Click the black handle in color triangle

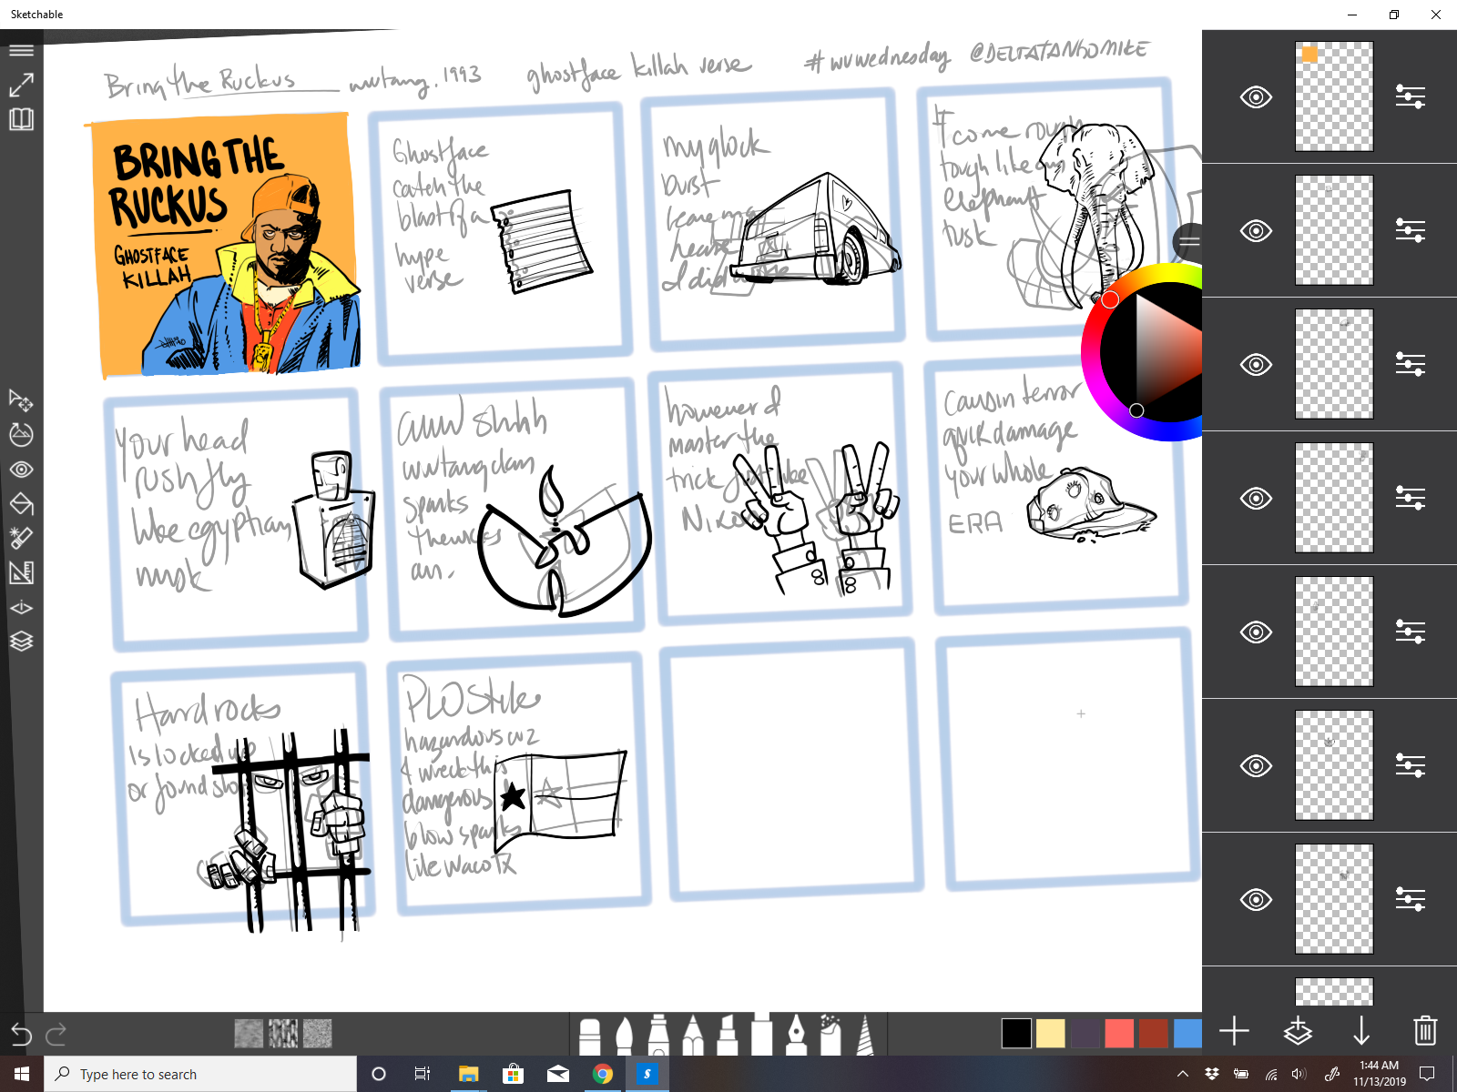point(1136,410)
